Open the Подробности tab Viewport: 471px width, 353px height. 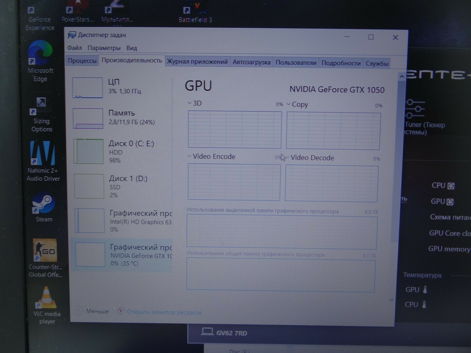point(341,63)
